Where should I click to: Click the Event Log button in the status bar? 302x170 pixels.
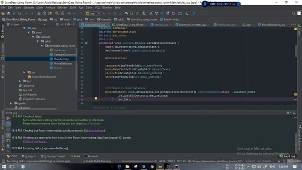coord(287,156)
